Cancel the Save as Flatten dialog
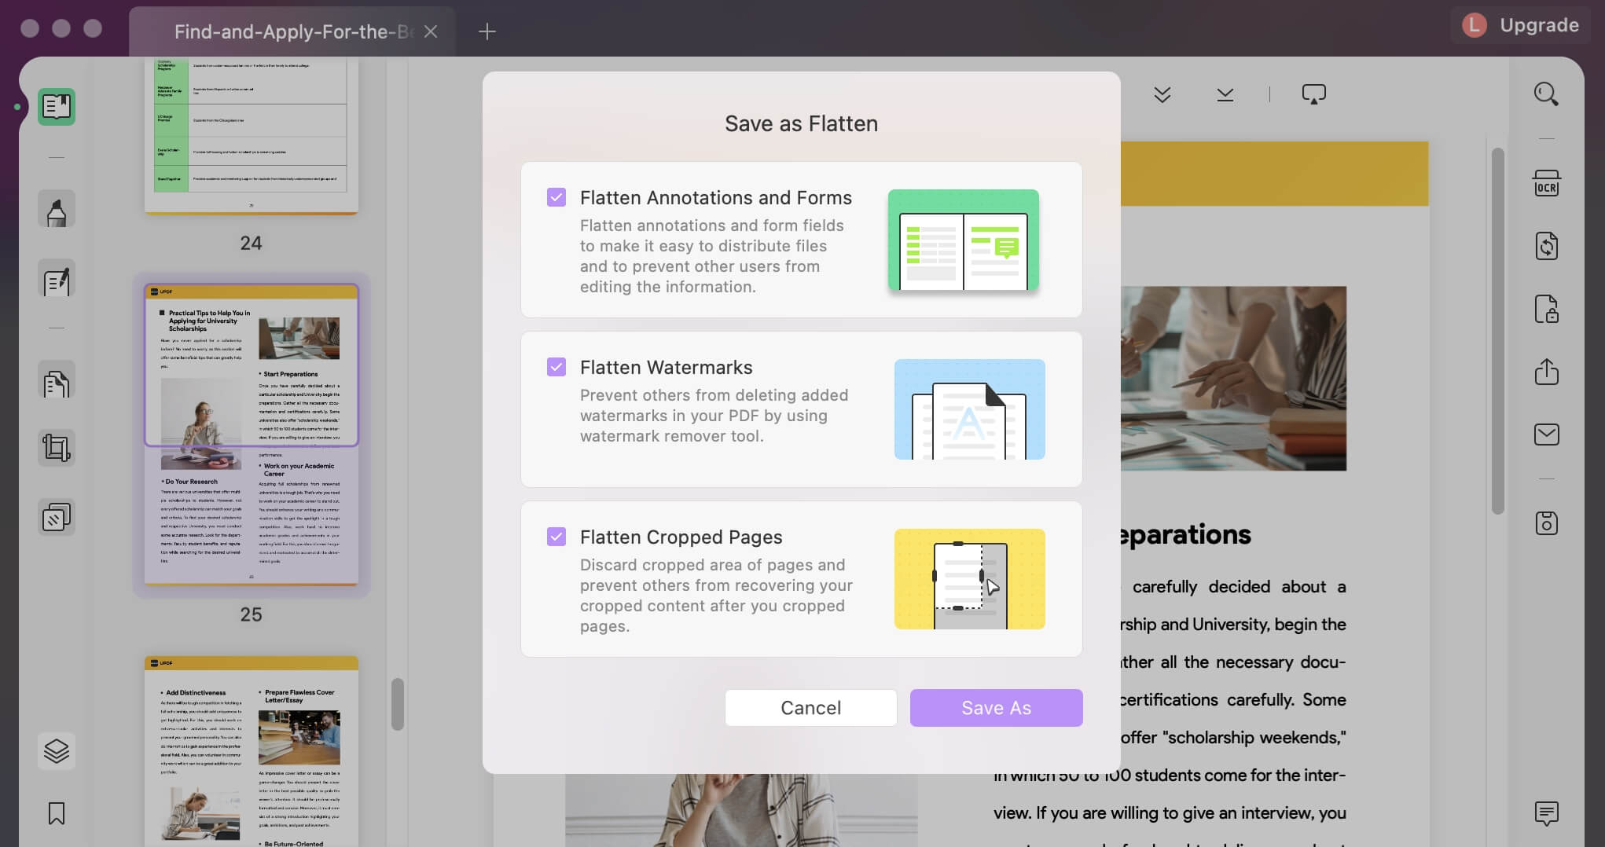Viewport: 1605px width, 847px height. [x=810, y=707]
